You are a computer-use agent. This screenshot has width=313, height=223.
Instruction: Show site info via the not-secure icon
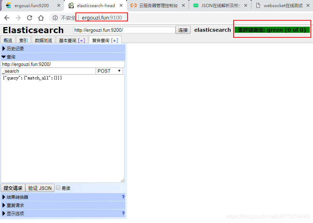(x=55, y=18)
